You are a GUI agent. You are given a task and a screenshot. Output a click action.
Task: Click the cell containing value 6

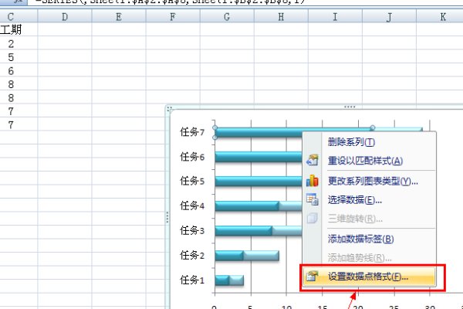pyautogui.click(x=19, y=70)
